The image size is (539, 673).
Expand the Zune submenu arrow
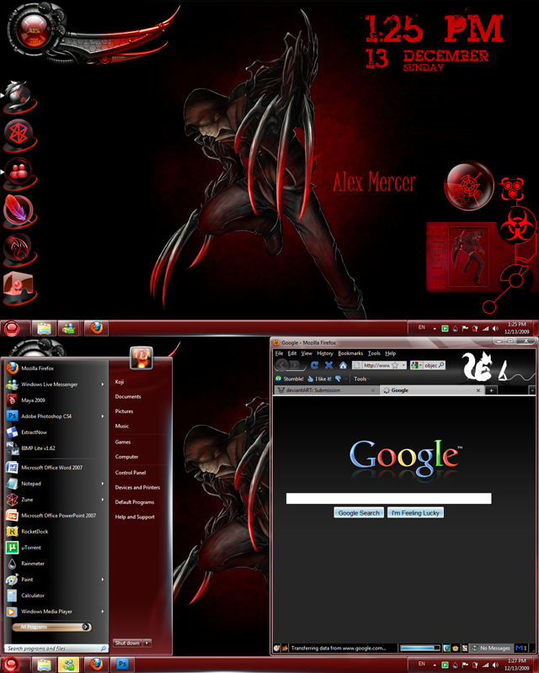(x=102, y=500)
